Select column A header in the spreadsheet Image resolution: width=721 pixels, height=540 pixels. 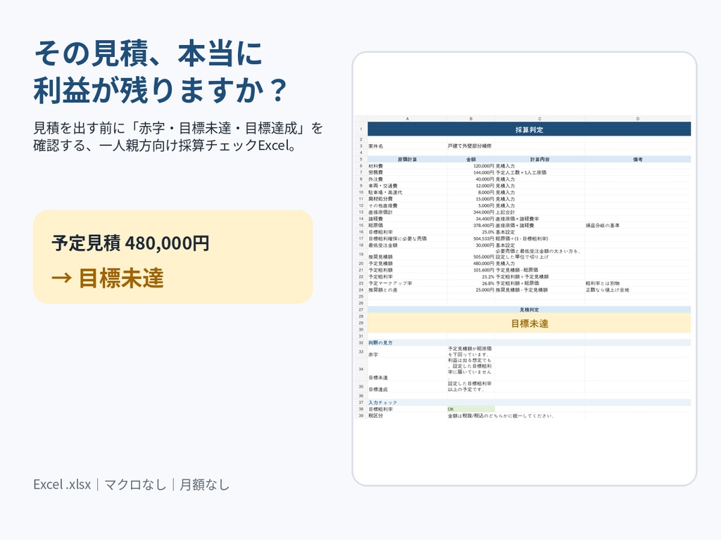click(x=407, y=118)
